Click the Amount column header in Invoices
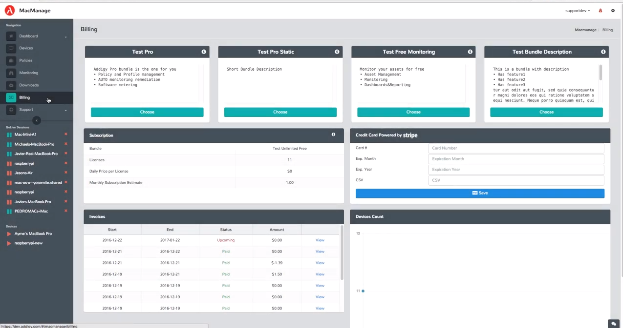623x328 pixels. click(x=277, y=230)
